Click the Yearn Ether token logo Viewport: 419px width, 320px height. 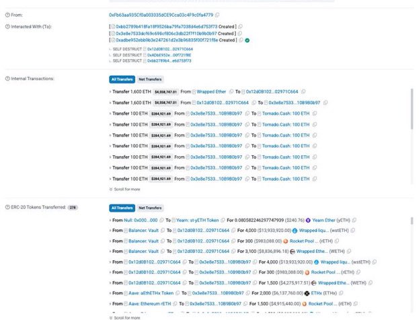pyautogui.click(x=308, y=221)
